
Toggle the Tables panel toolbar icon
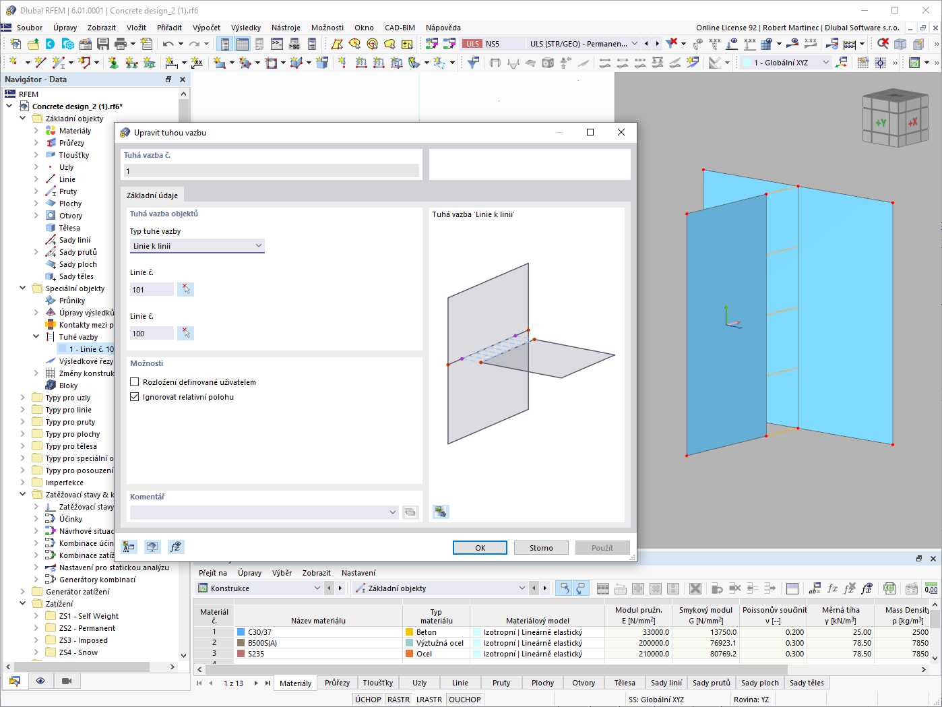[243, 44]
